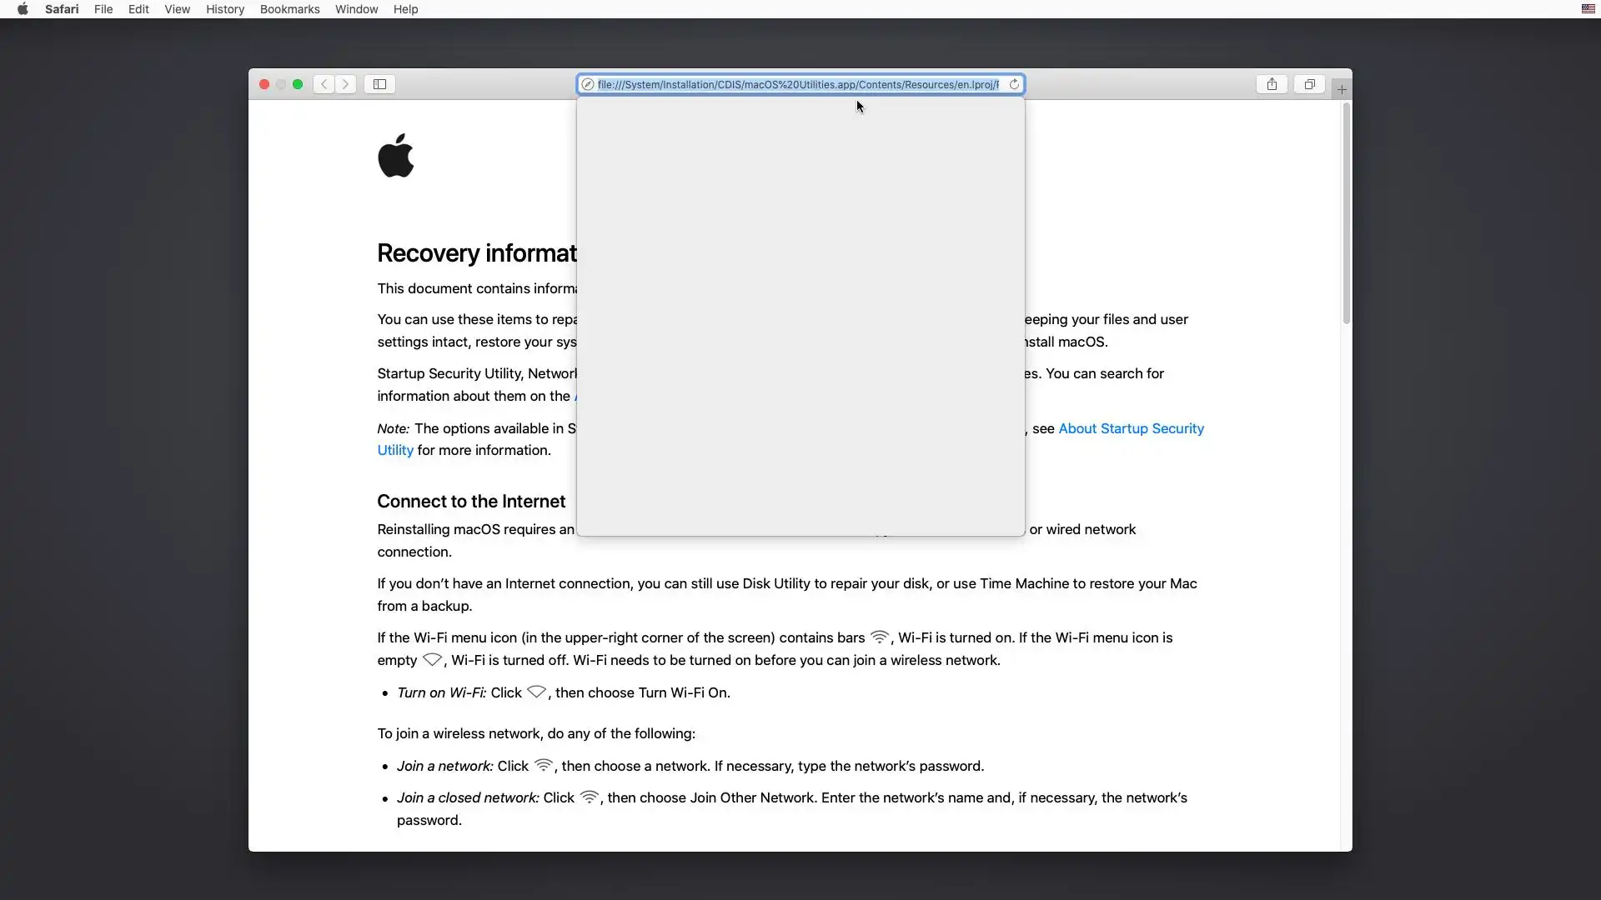Open the Bookmarks menu
1601x900 pixels.
[x=289, y=9]
